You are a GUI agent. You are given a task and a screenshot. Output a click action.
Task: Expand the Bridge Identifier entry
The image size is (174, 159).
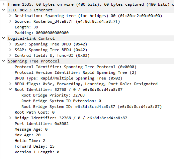point(10,118)
